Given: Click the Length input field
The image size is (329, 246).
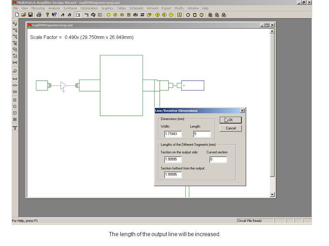Looking at the screenshot, I should [202, 134].
